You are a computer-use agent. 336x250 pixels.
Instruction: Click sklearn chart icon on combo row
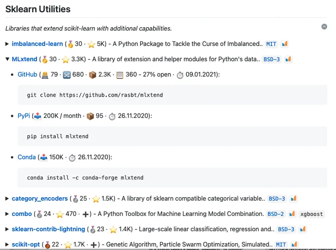coord(292,214)
